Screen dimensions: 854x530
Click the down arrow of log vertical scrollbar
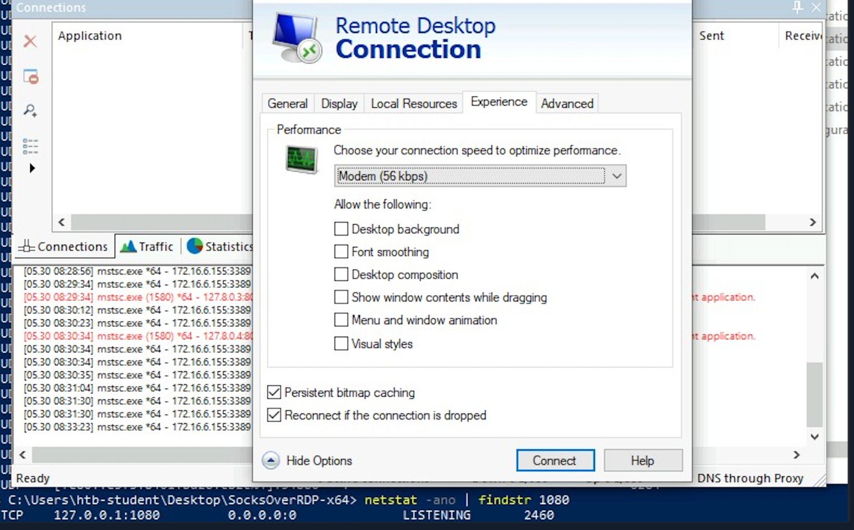point(814,436)
